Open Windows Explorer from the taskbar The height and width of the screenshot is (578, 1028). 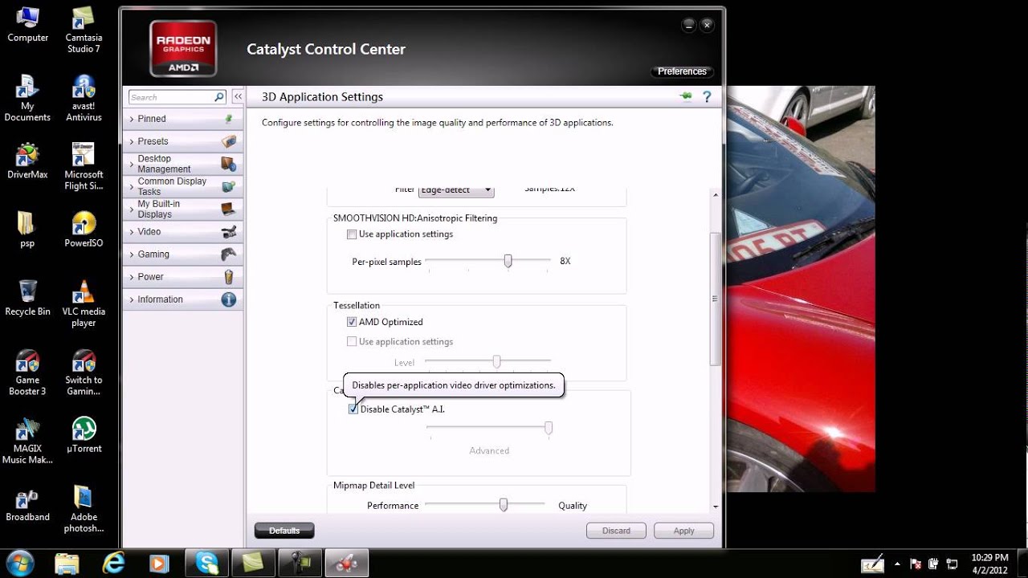pyautogui.click(x=67, y=563)
